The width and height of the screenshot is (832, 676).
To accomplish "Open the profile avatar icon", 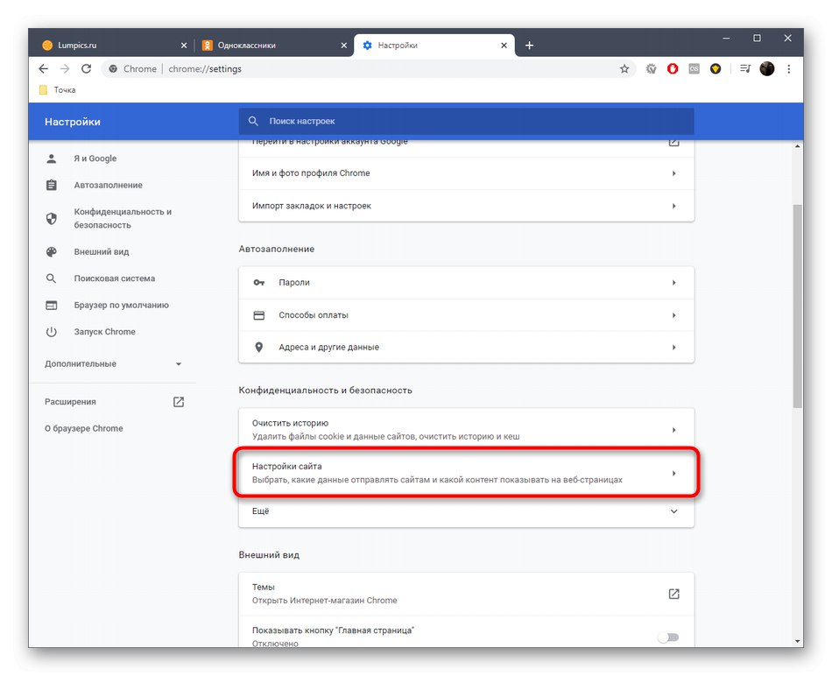I will point(767,69).
